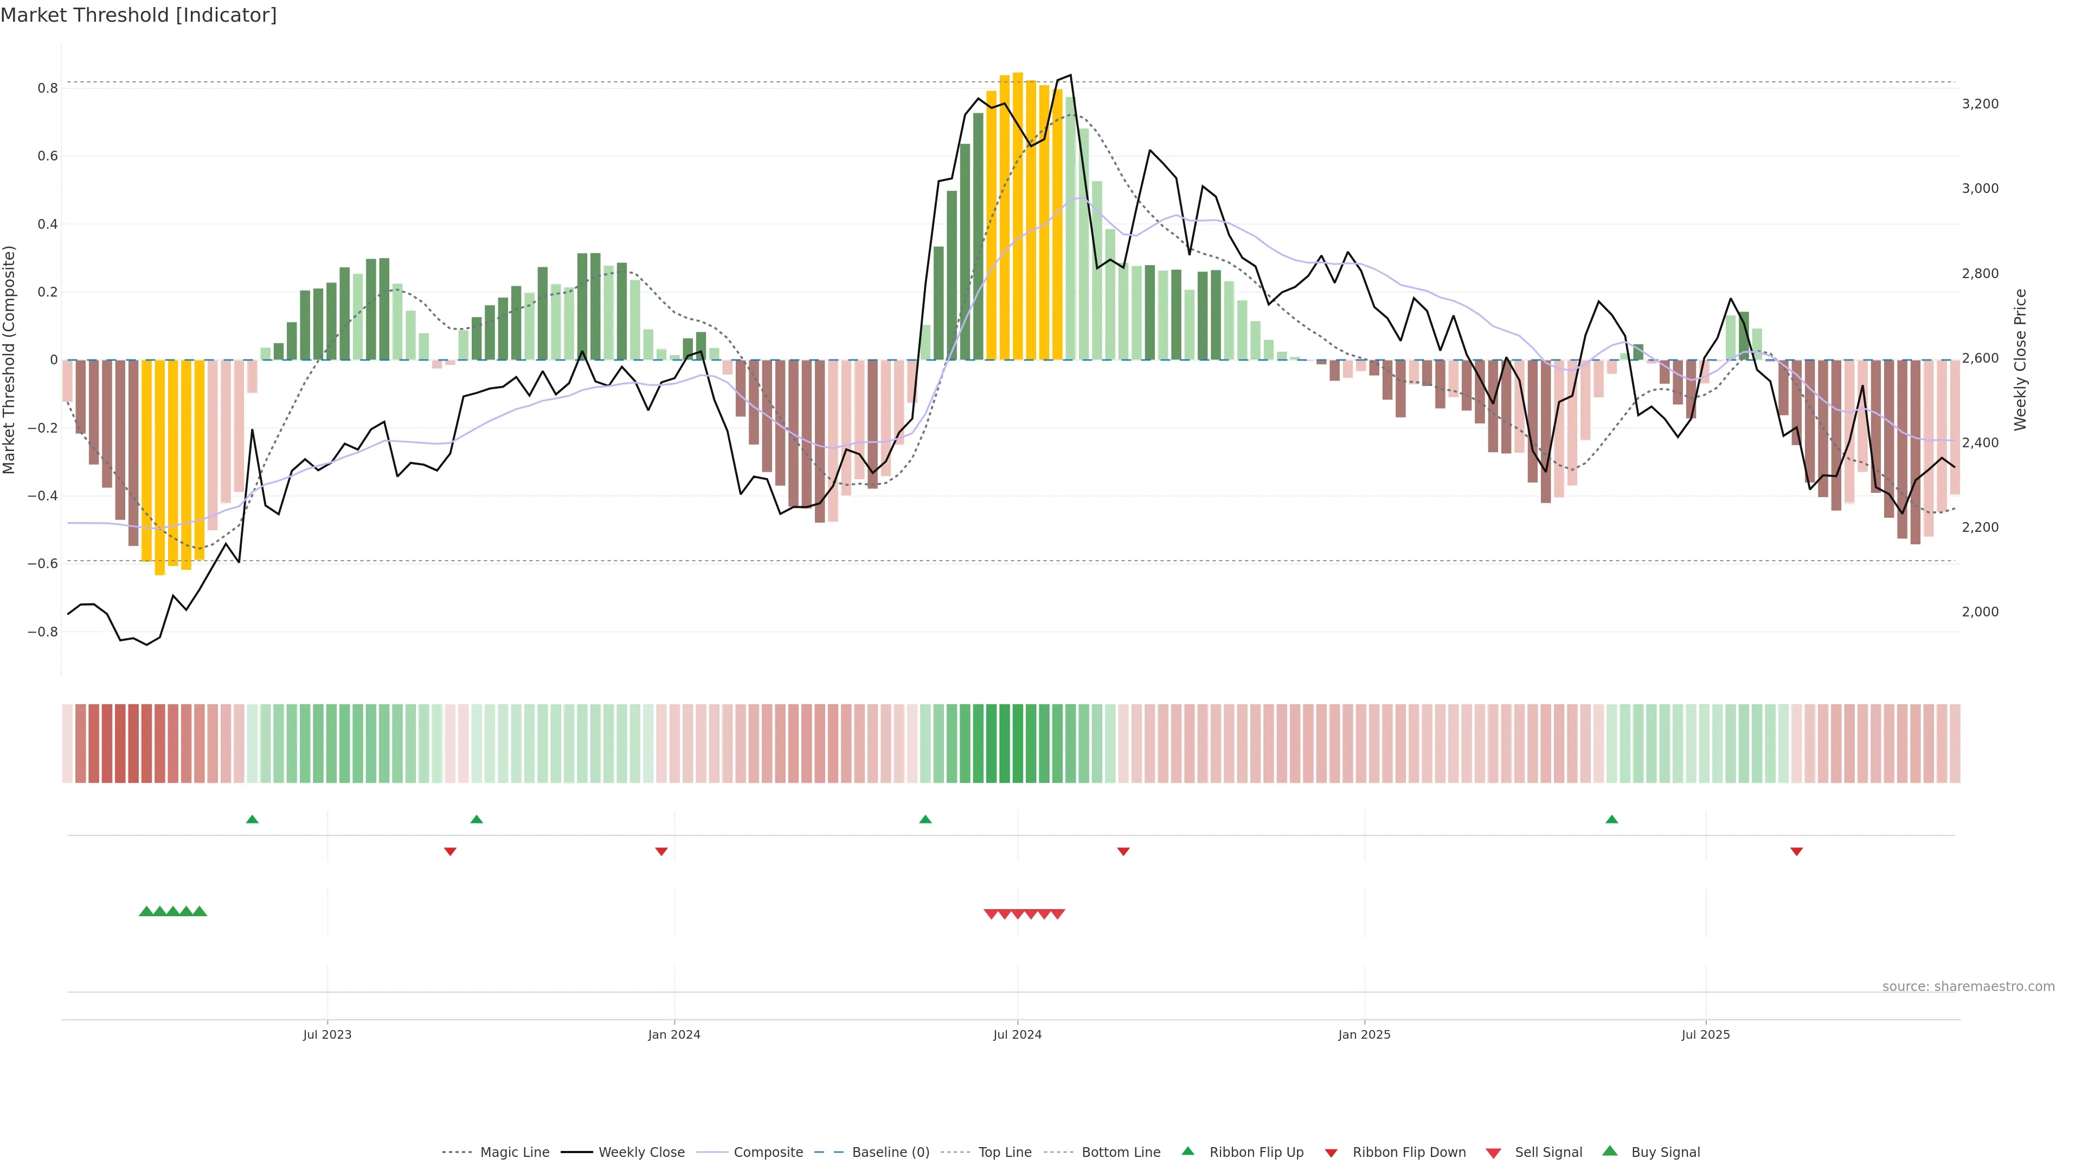
Task: Click the first green buy signal marker
Action: click(x=146, y=911)
